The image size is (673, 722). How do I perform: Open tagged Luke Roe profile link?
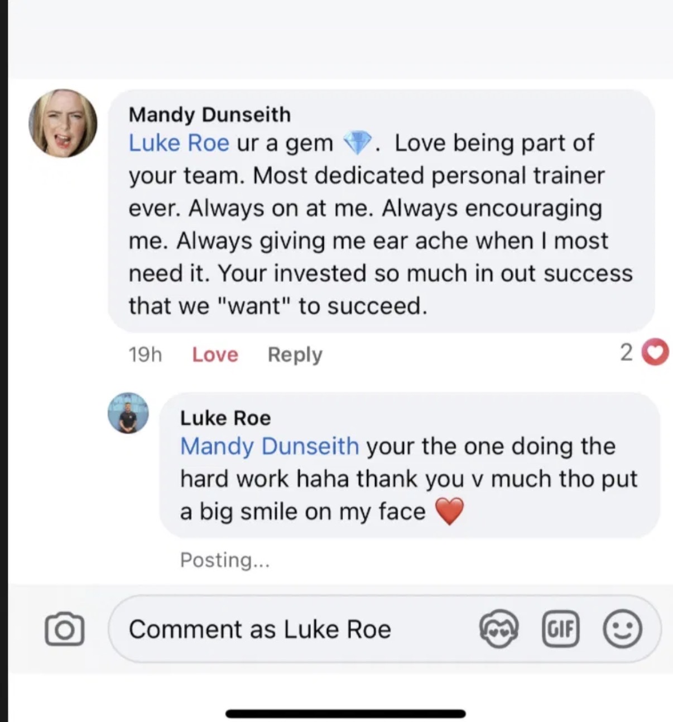point(179,143)
